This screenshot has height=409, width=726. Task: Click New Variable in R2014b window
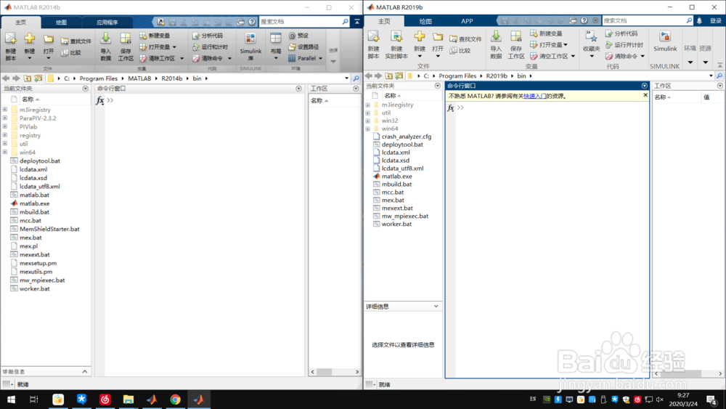click(155, 36)
